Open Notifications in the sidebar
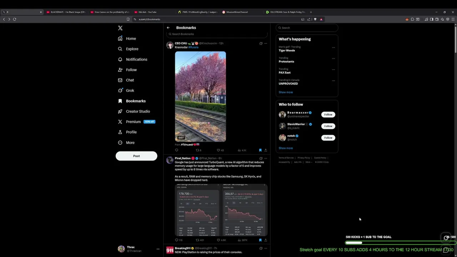The height and width of the screenshot is (257, 457). (x=132, y=59)
